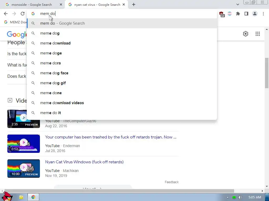Open the Google apps grid
Image resolution: width=269 pixels, height=201 pixels.
tap(258, 34)
